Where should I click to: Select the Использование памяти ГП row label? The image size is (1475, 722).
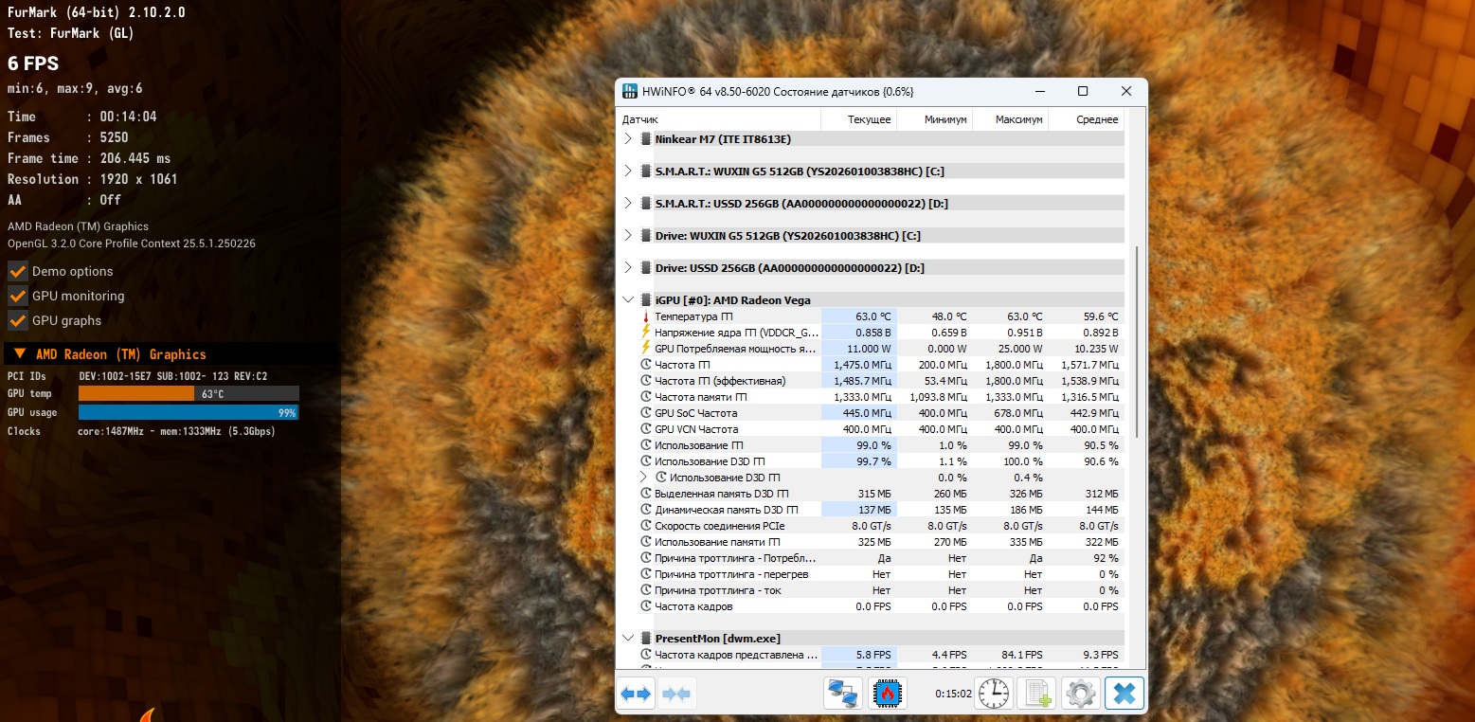point(717,542)
